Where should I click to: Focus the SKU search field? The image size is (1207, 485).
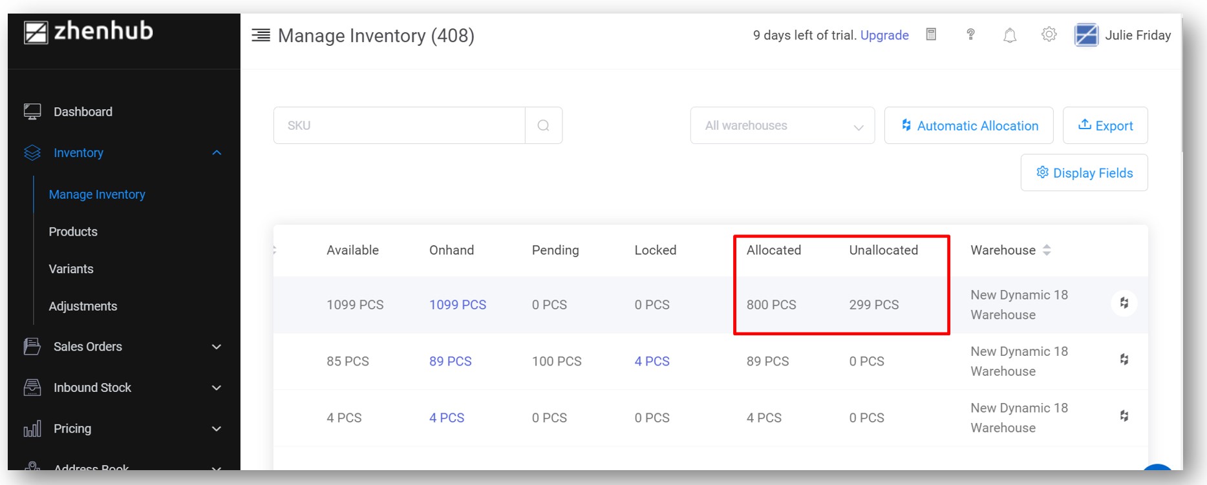(400, 125)
